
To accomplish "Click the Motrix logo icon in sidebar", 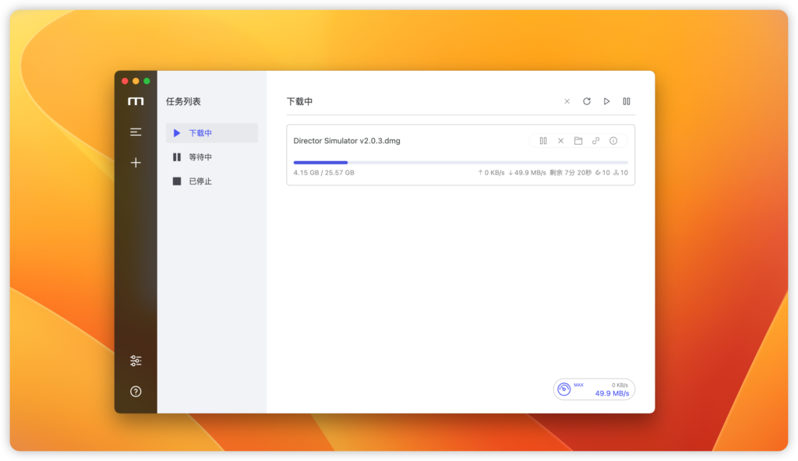I will 136,100.
